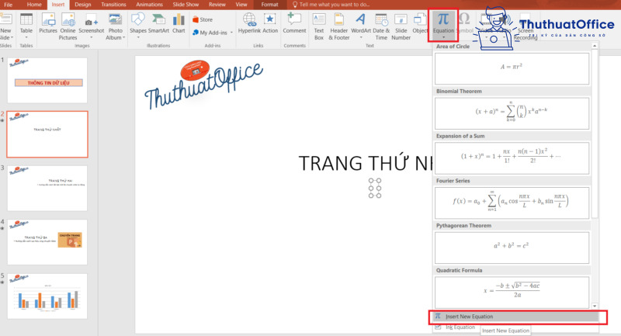Switch to the Design tab
This screenshot has height=336, width=621.
(x=83, y=5)
